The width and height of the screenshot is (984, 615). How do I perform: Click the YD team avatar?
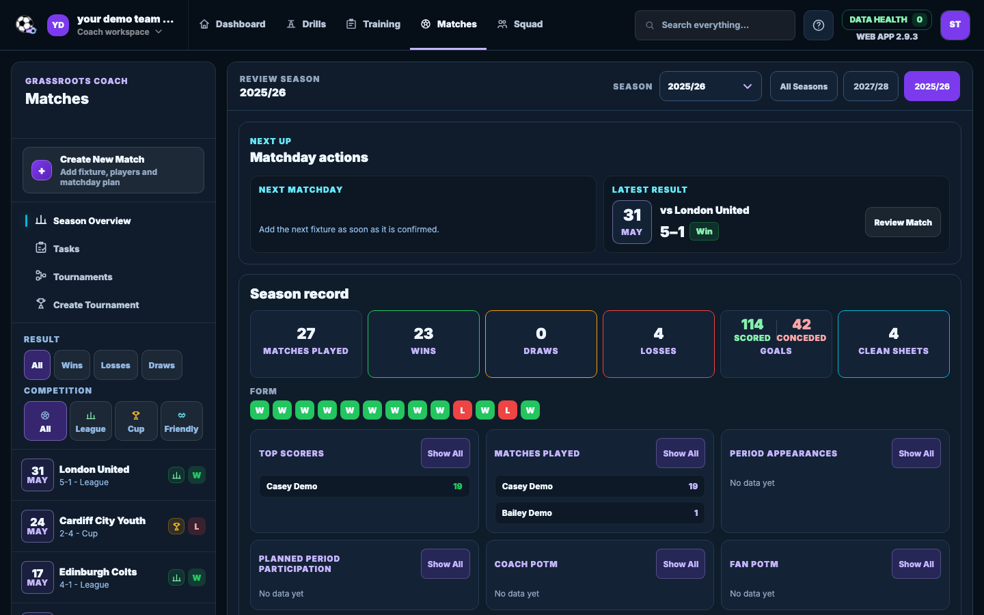pyautogui.click(x=58, y=25)
